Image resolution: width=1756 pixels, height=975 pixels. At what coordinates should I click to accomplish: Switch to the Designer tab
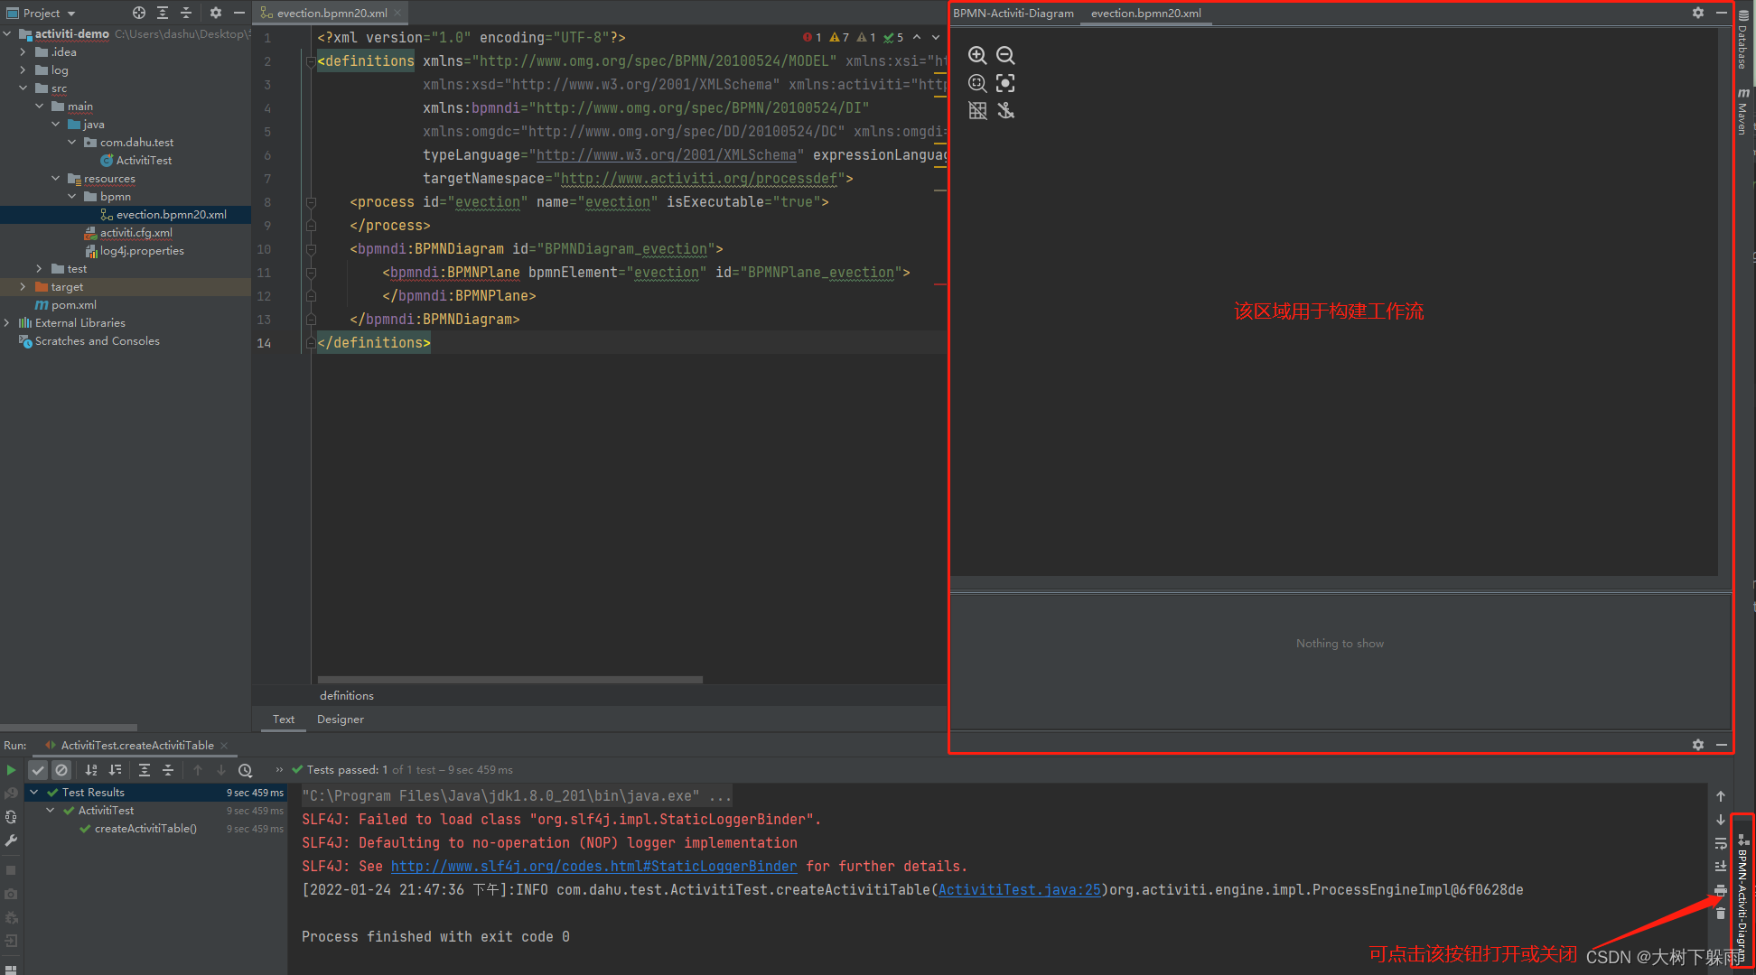pyautogui.click(x=340, y=720)
